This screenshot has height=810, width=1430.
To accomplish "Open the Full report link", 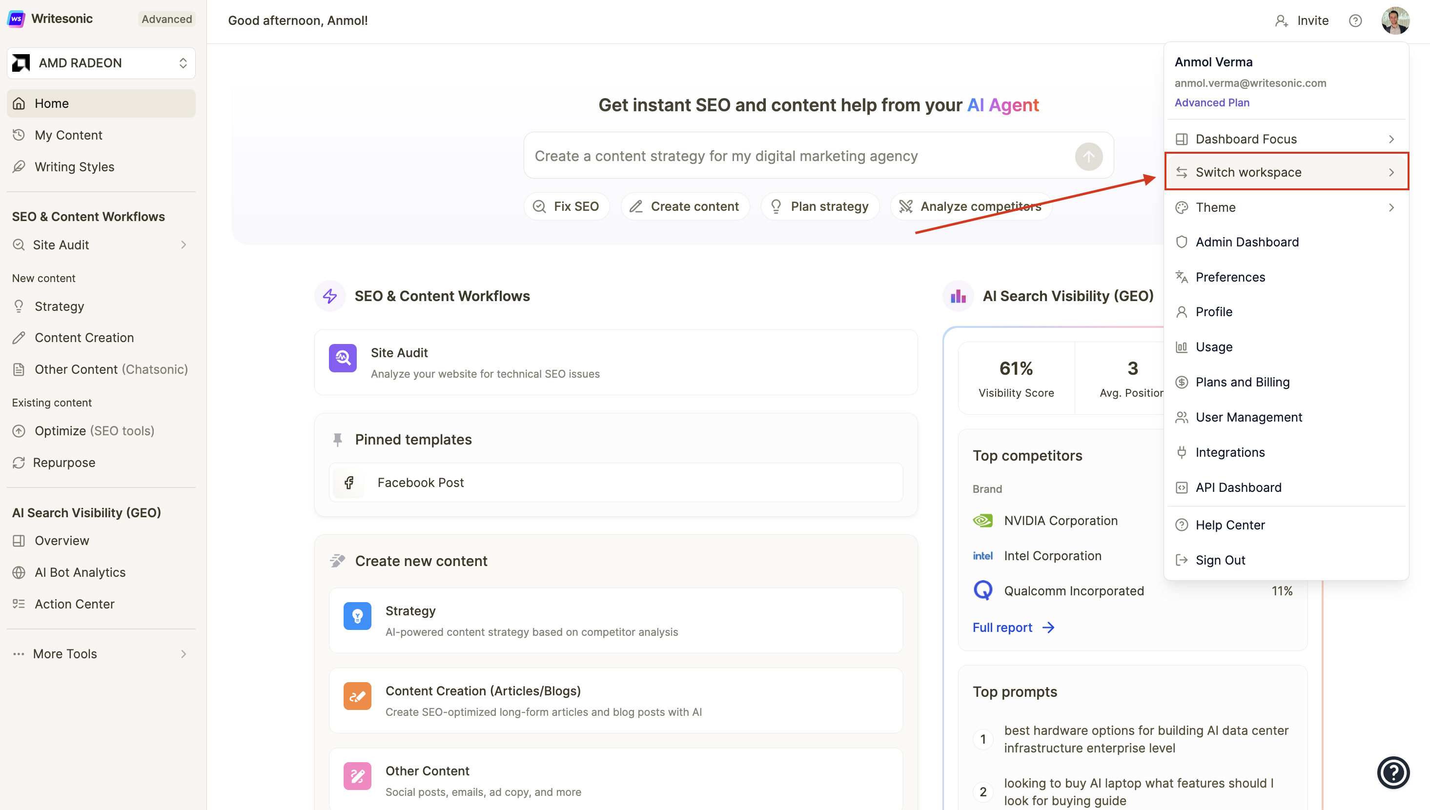I will coord(1002,627).
